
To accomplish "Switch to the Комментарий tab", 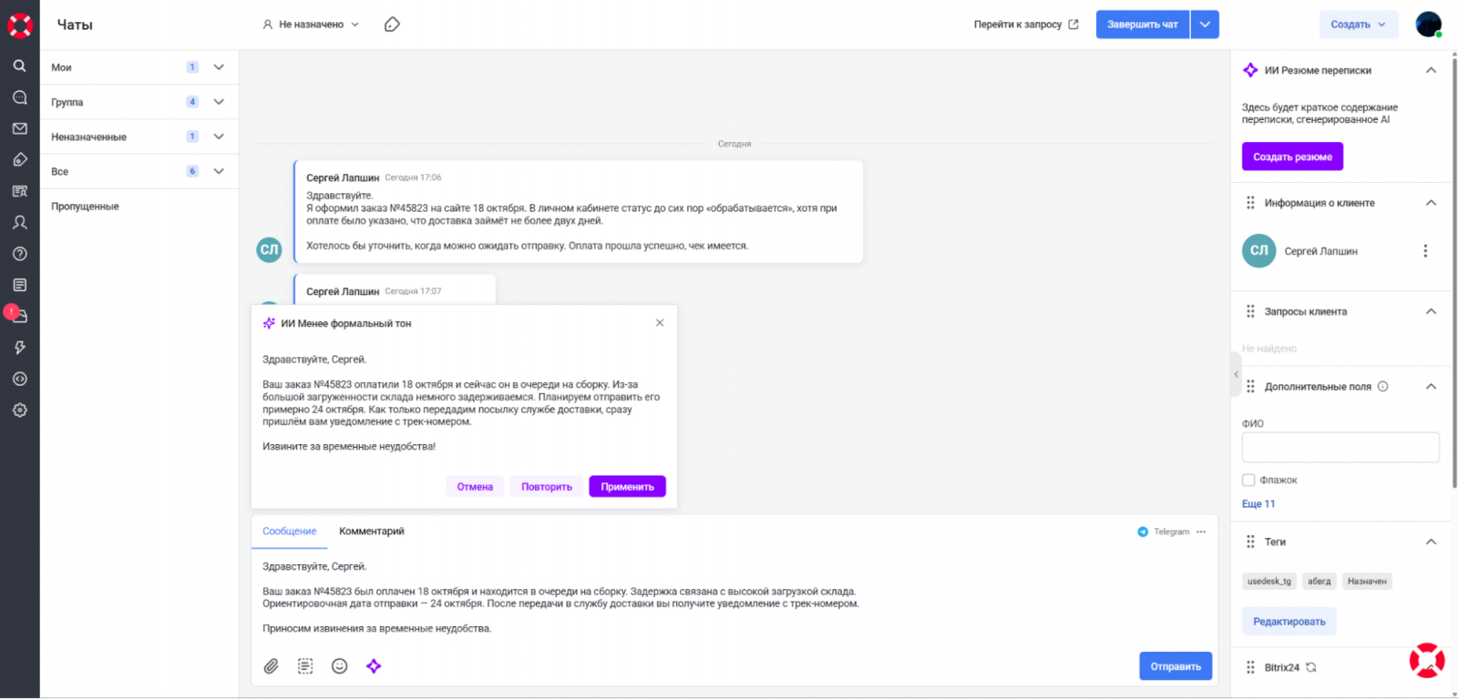I will [x=372, y=532].
